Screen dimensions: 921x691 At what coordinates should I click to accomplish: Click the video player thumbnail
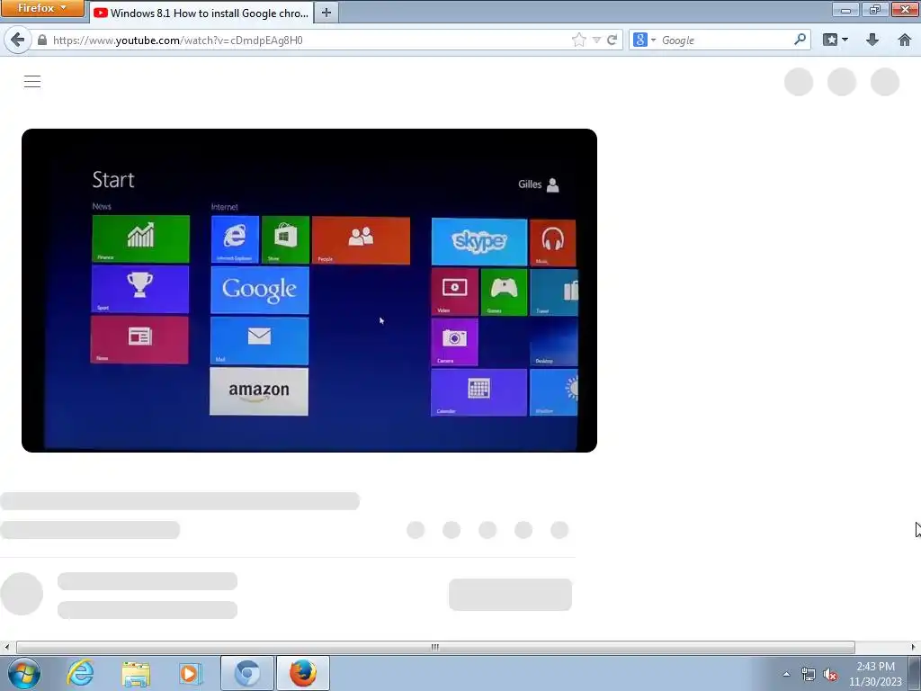point(309,291)
